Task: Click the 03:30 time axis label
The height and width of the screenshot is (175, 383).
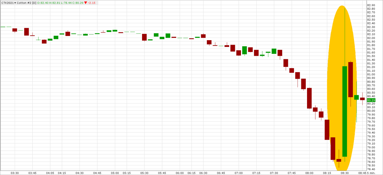Action: click(15, 173)
